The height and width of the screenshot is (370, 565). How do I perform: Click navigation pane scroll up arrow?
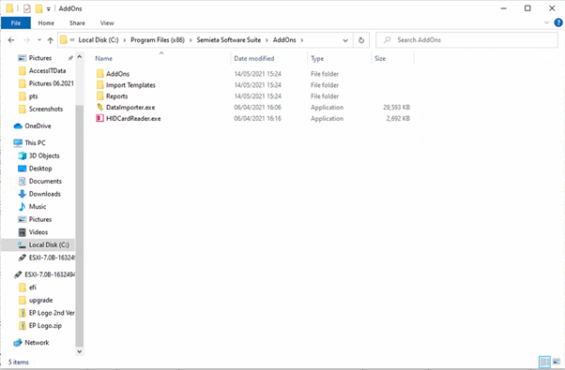pos(79,57)
